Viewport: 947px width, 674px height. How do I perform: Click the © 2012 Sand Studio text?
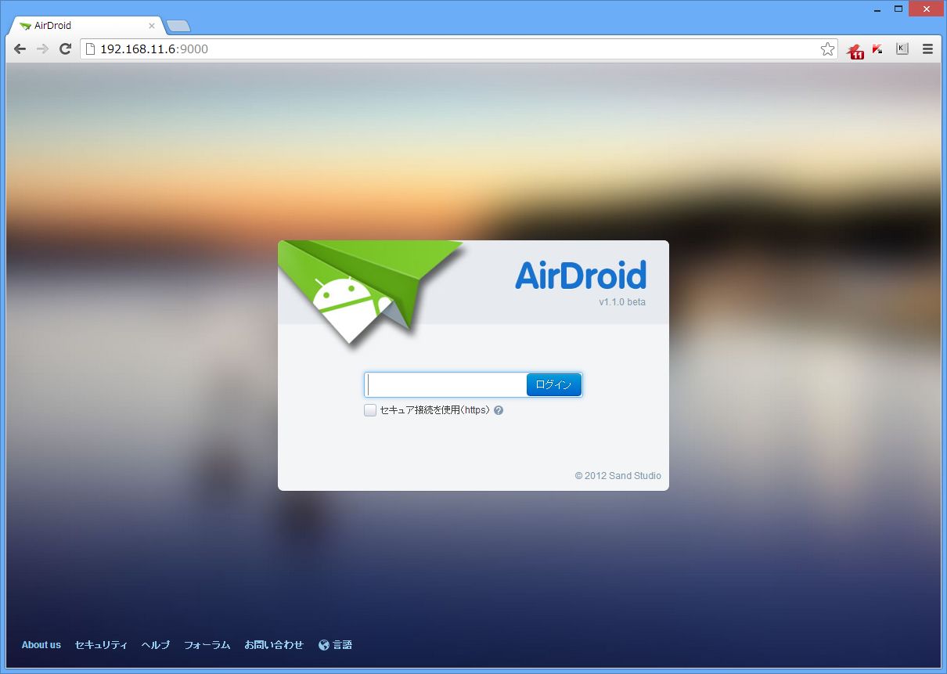point(618,476)
